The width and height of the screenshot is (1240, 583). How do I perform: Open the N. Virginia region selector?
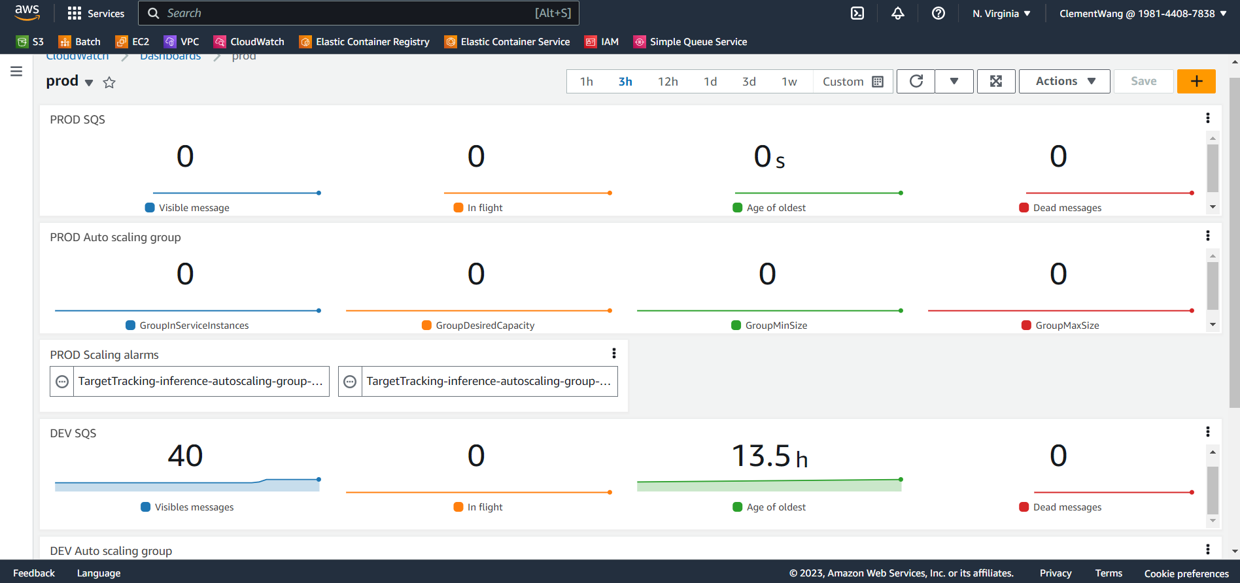click(x=1001, y=13)
